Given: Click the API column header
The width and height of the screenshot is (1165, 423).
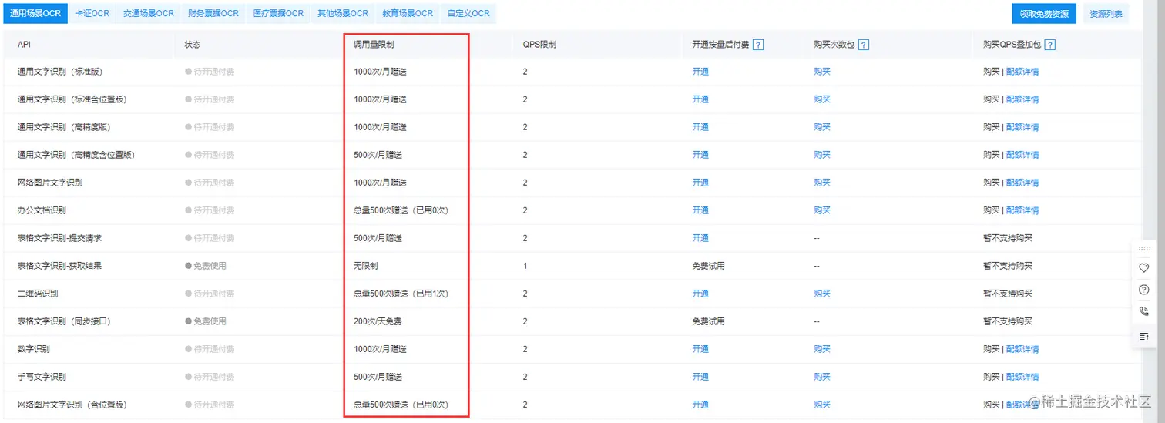Looking at the screenshot, I should coord(24,45).
